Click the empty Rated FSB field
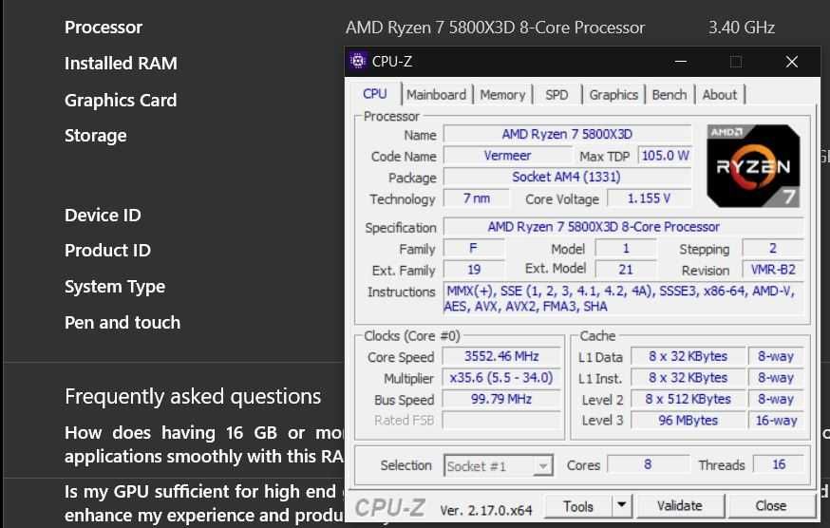Viewport: 830px width, 528px height. coord(501,421)
